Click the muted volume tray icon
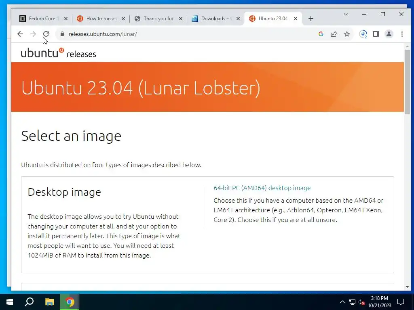The width and height of the screenshot is (414, 310). 361,302
